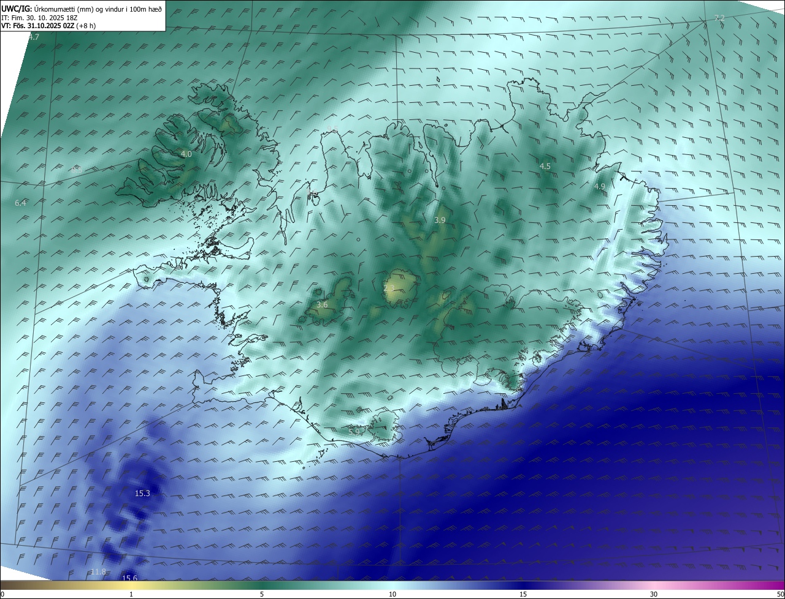Image resolution: width=785 pixels, height=599 pixels.
Task: Click the 'UWC/IG: Úrkomumætti (mm)' title line
Action: (82, 9)
